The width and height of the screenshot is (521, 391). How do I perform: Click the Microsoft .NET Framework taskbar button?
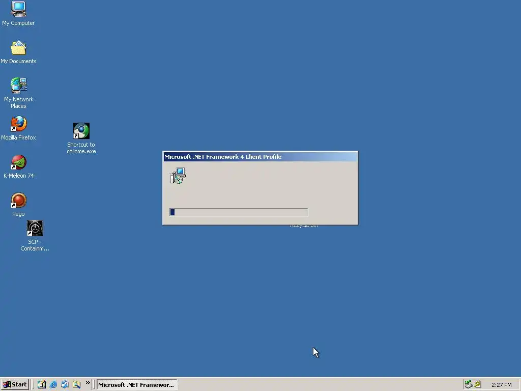click(x=137, y=385)
